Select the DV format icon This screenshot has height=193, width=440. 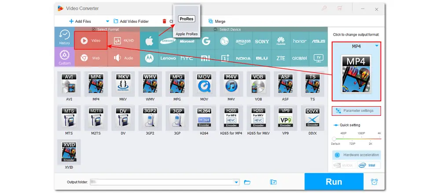(x=123, y=118)
